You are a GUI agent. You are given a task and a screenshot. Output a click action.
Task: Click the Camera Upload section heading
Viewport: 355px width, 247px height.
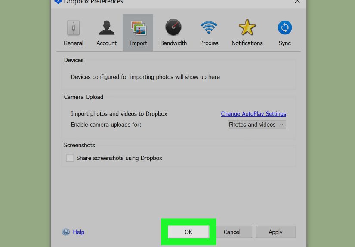pyautogui.click(x=83, y=97)
